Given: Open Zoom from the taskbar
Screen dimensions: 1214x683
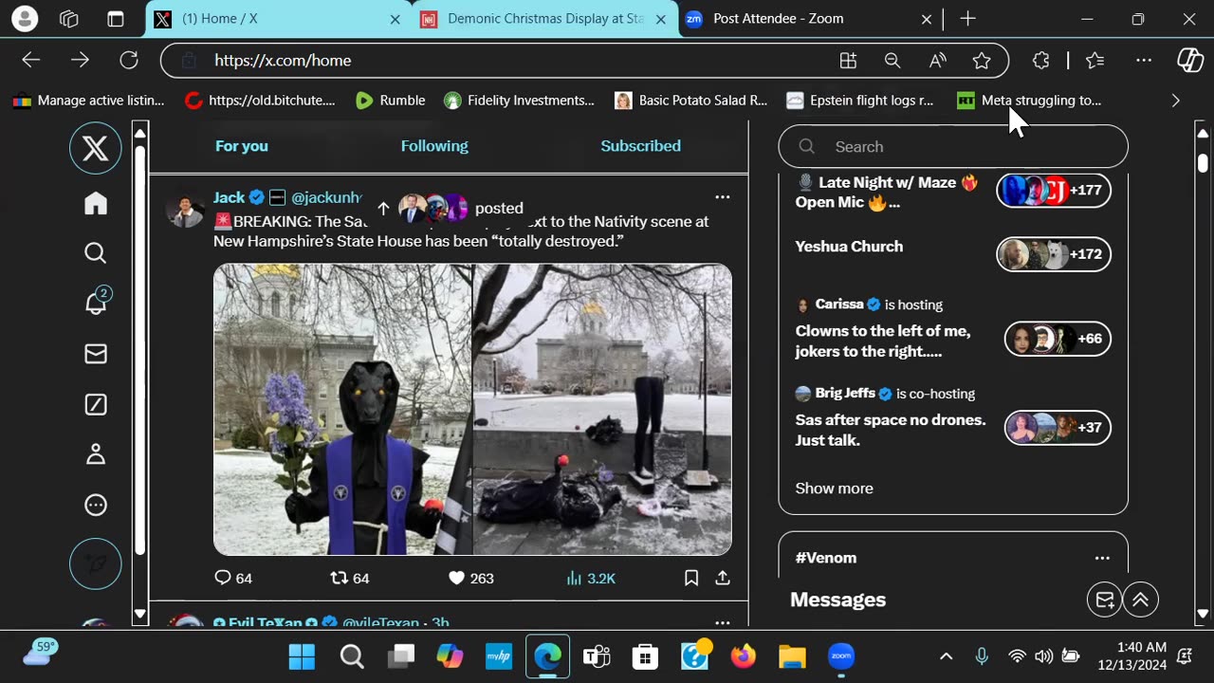Looking at the screenshot, I should pyautogui.click(x=841, y=656).
